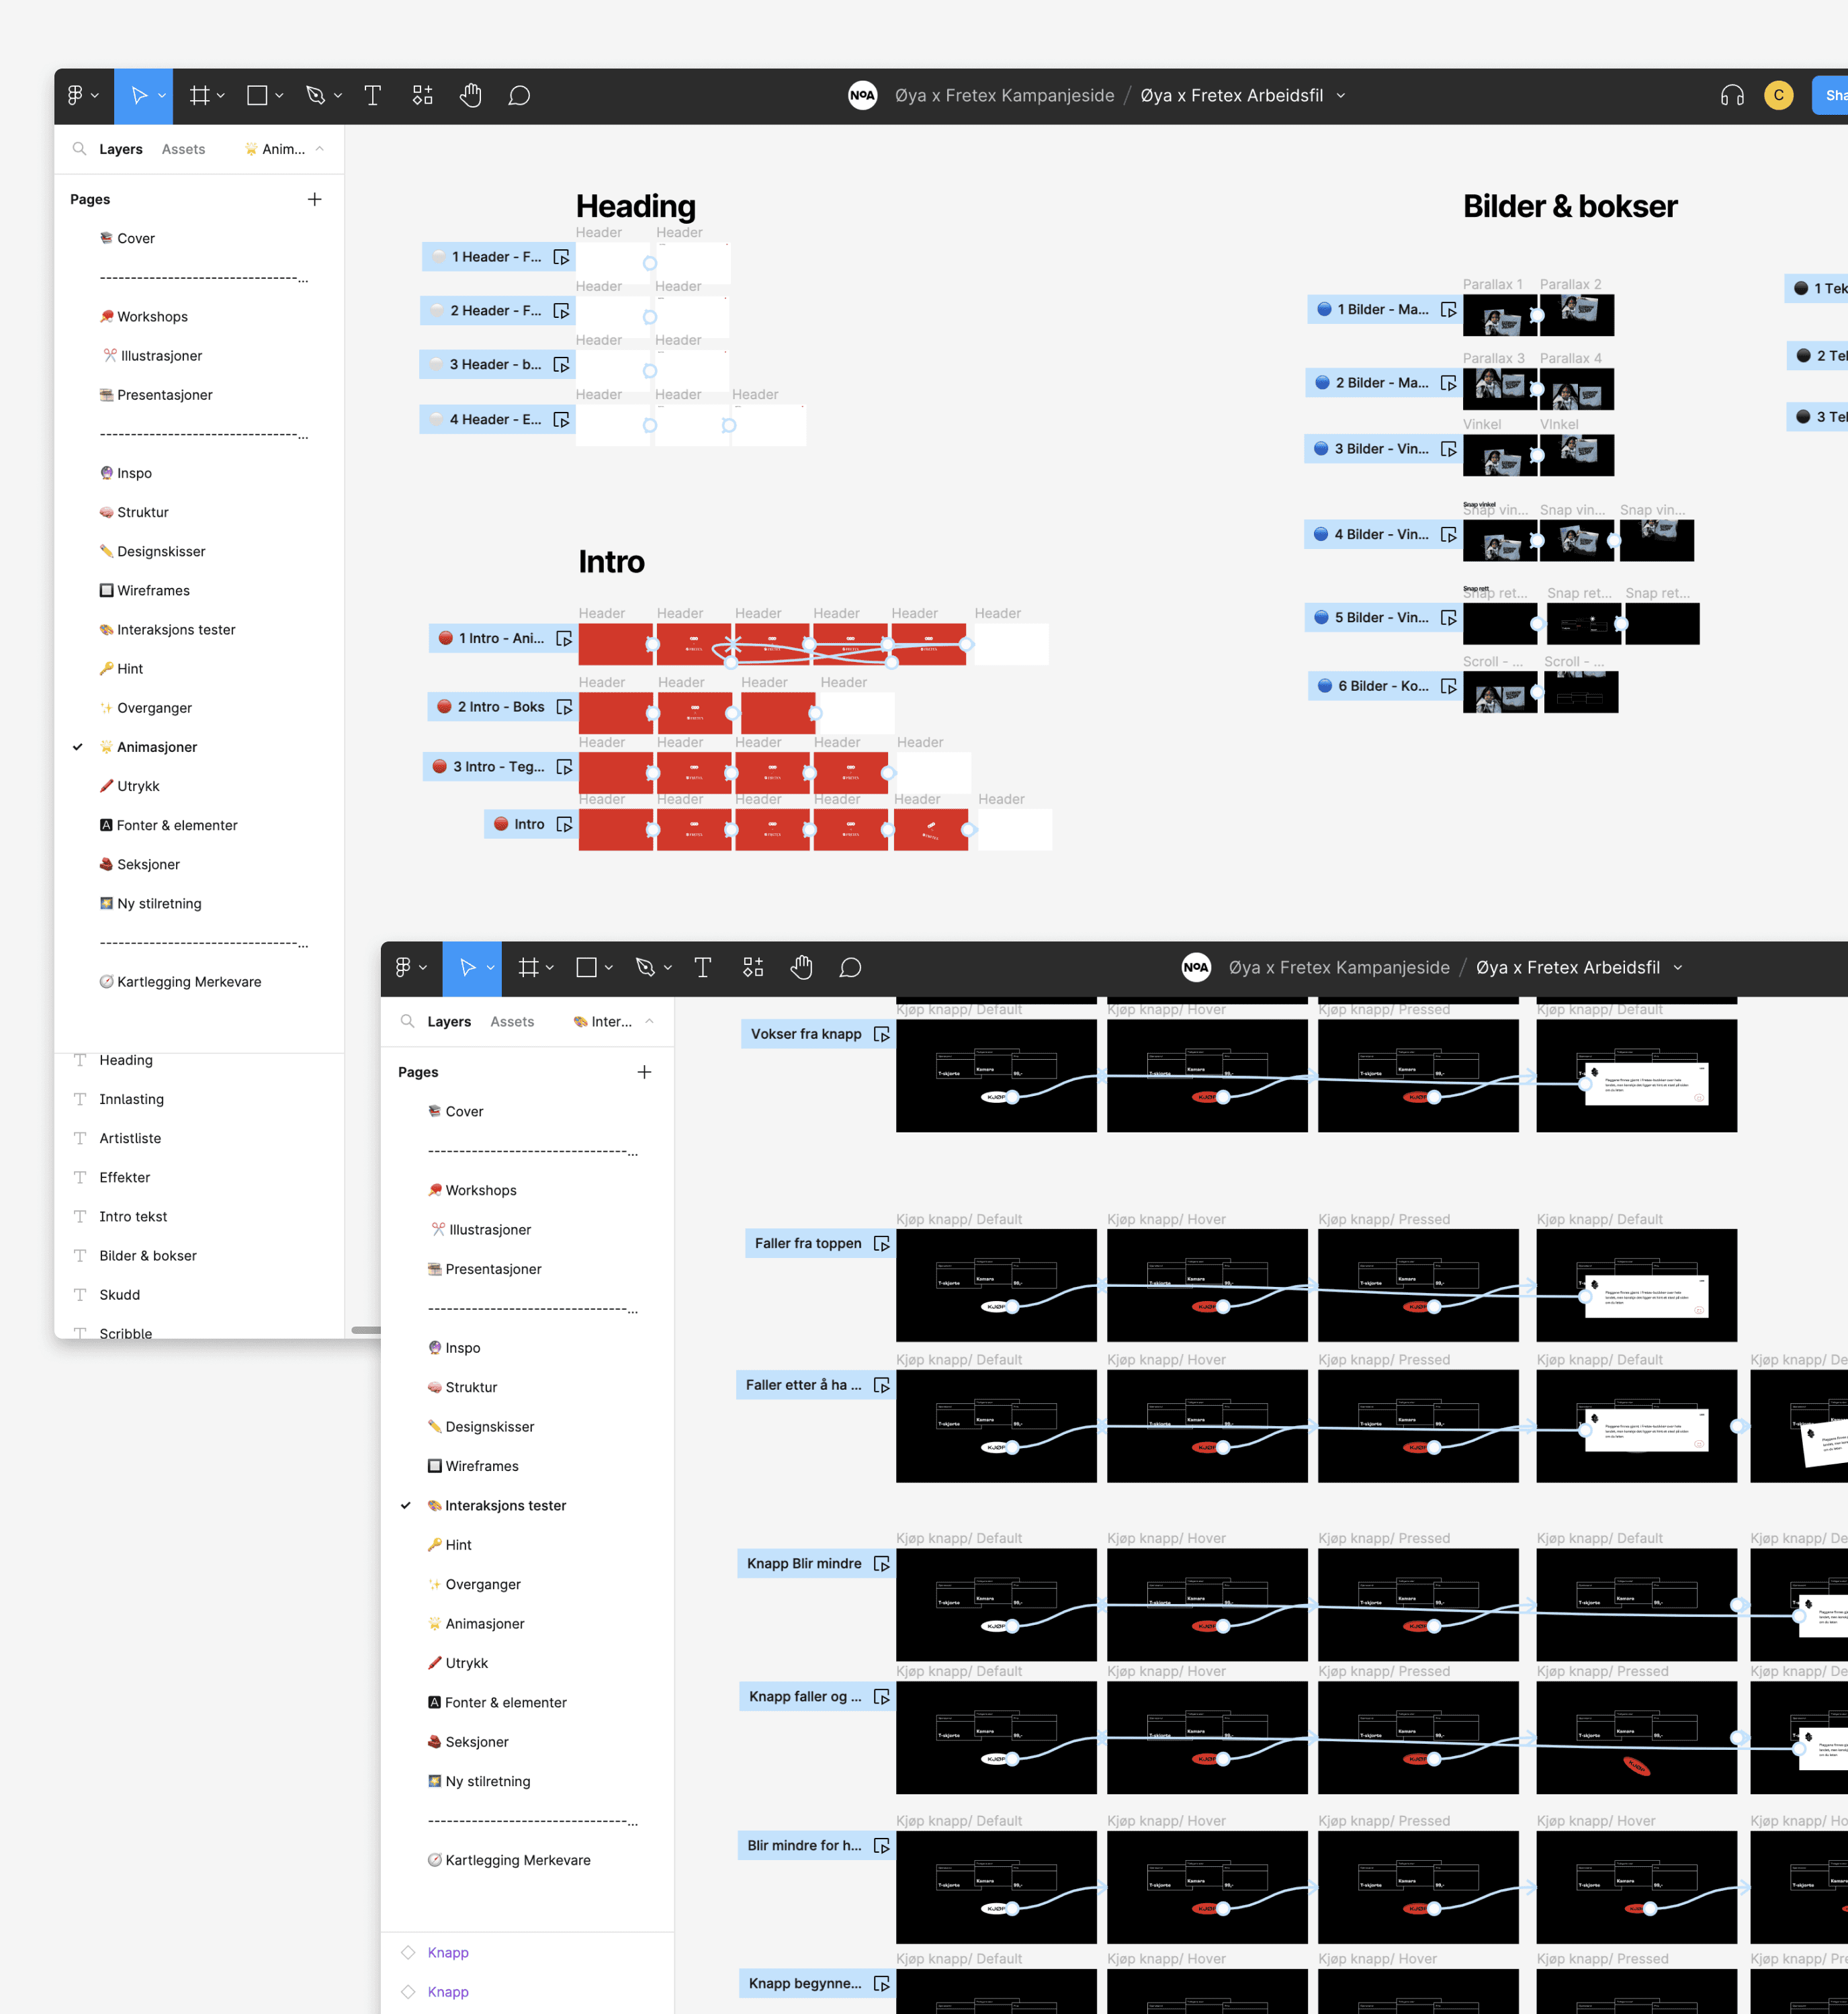
Task: Select Frame tool in upper window toolbar
Action: tap(200, 96)
